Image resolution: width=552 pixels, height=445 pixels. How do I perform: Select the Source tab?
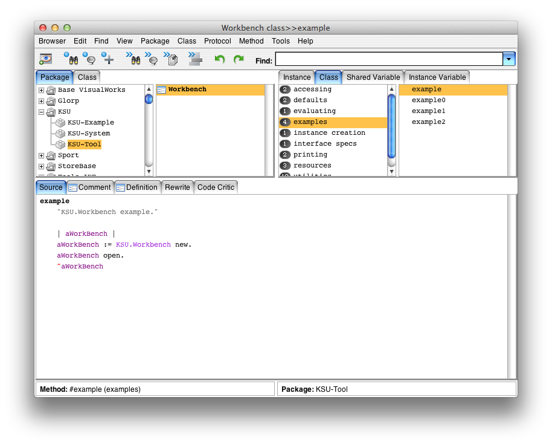point(51,187)
